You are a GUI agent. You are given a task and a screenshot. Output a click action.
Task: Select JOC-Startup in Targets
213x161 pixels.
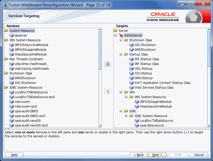click(x=143, y=73)
